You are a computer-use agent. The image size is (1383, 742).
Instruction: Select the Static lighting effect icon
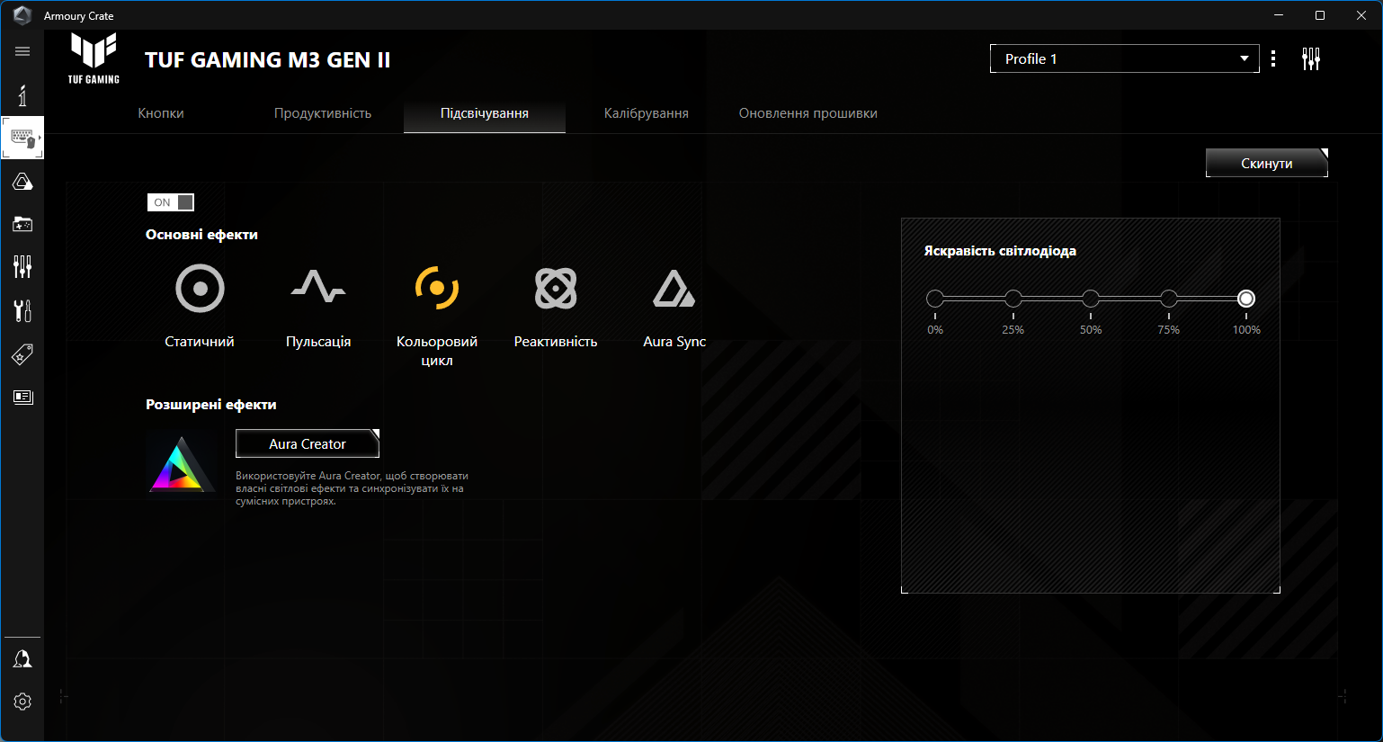click(200, 289)
